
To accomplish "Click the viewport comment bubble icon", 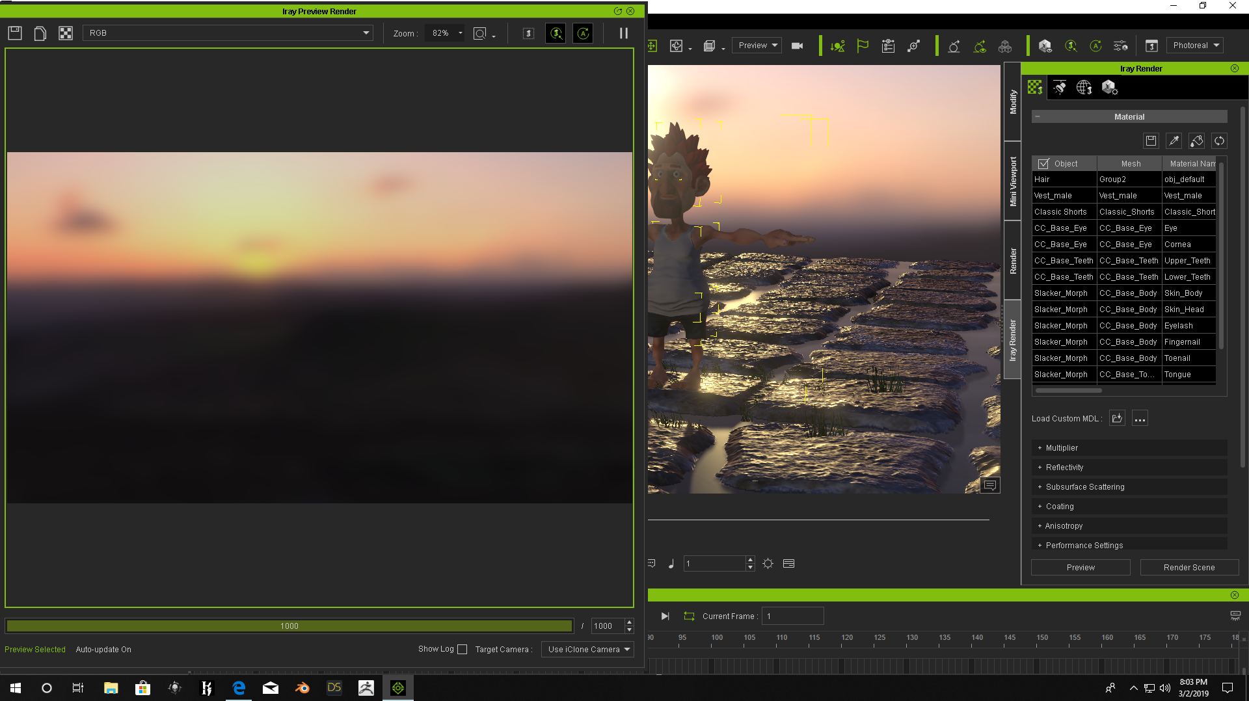I will point(990,486).
